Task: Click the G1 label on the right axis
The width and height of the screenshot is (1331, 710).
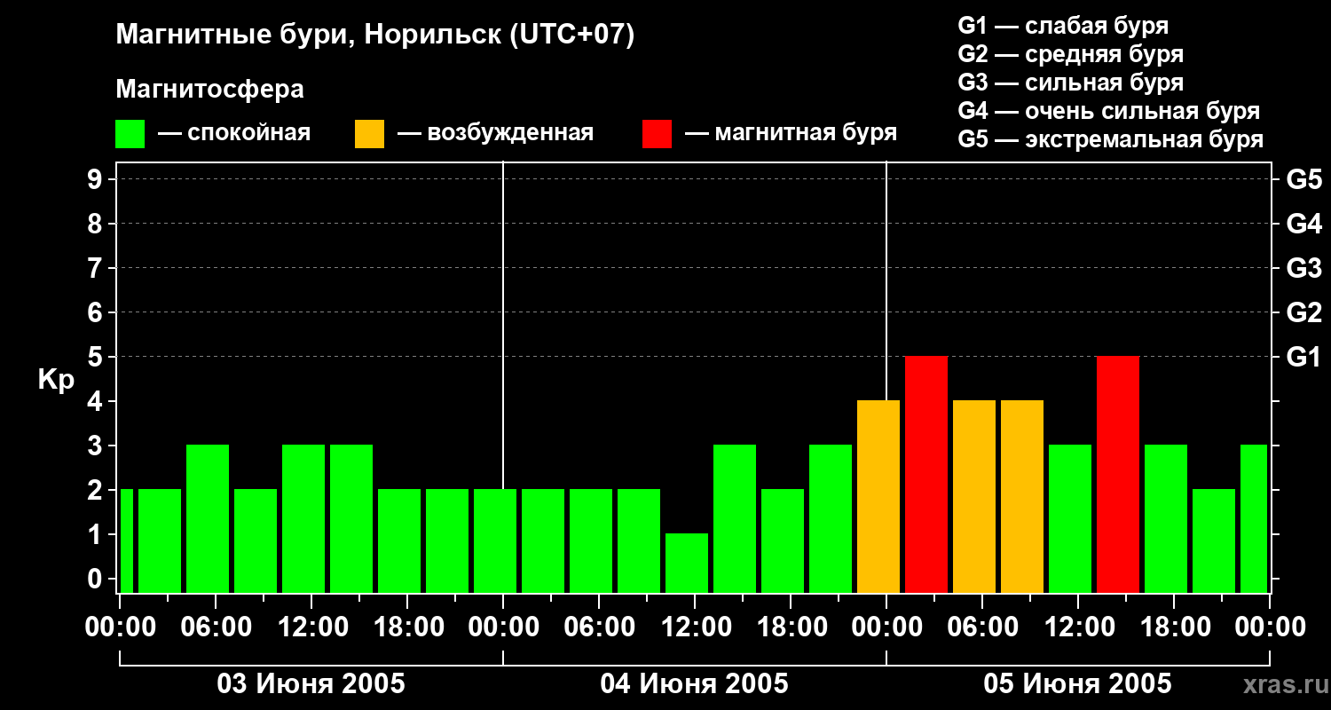Action: coord(1303,357)
